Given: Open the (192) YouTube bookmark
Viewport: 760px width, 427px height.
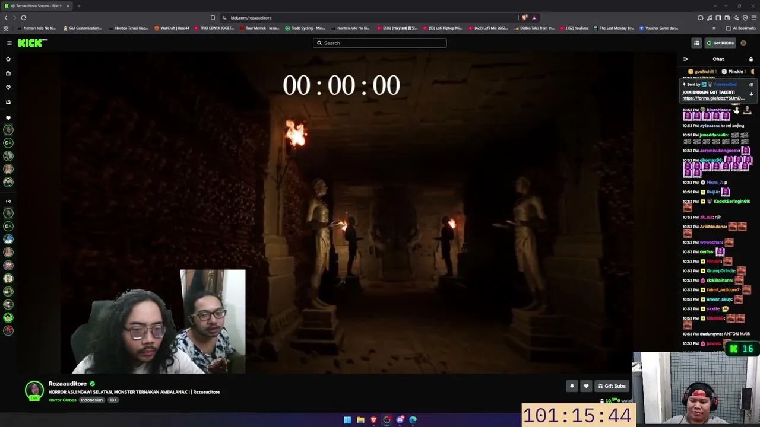Looking at the screenshot, I should pos(574,28).
